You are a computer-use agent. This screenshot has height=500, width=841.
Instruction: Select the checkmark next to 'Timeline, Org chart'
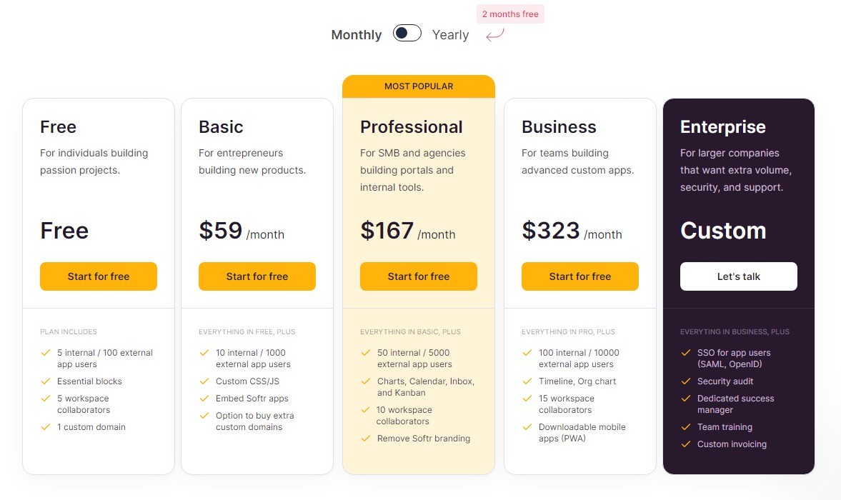coord(527,381)
